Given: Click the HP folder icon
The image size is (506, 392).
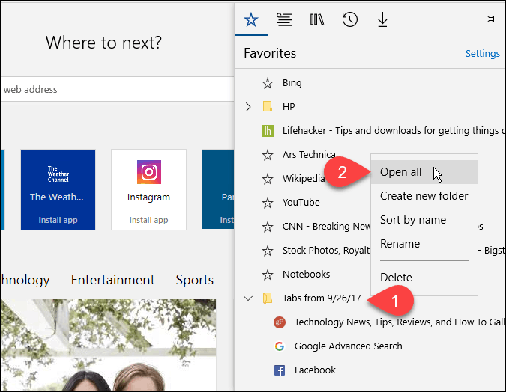Looking at the screenshot, I should pos(268,107).
